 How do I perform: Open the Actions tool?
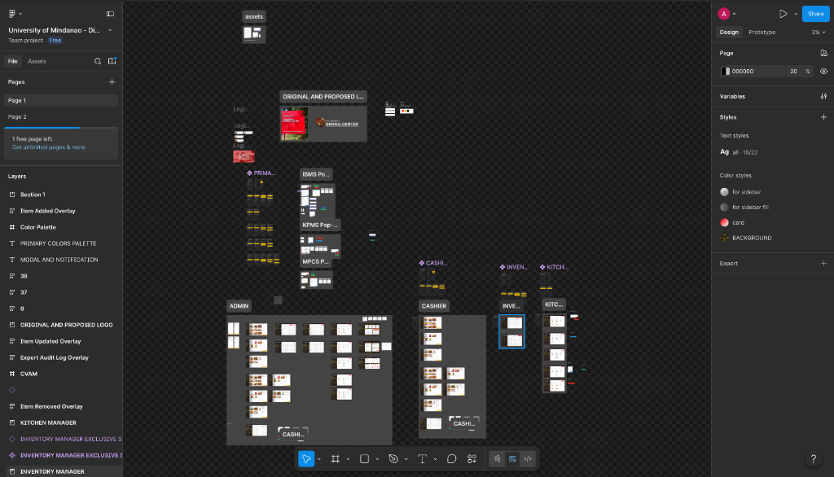pos(472,459)
